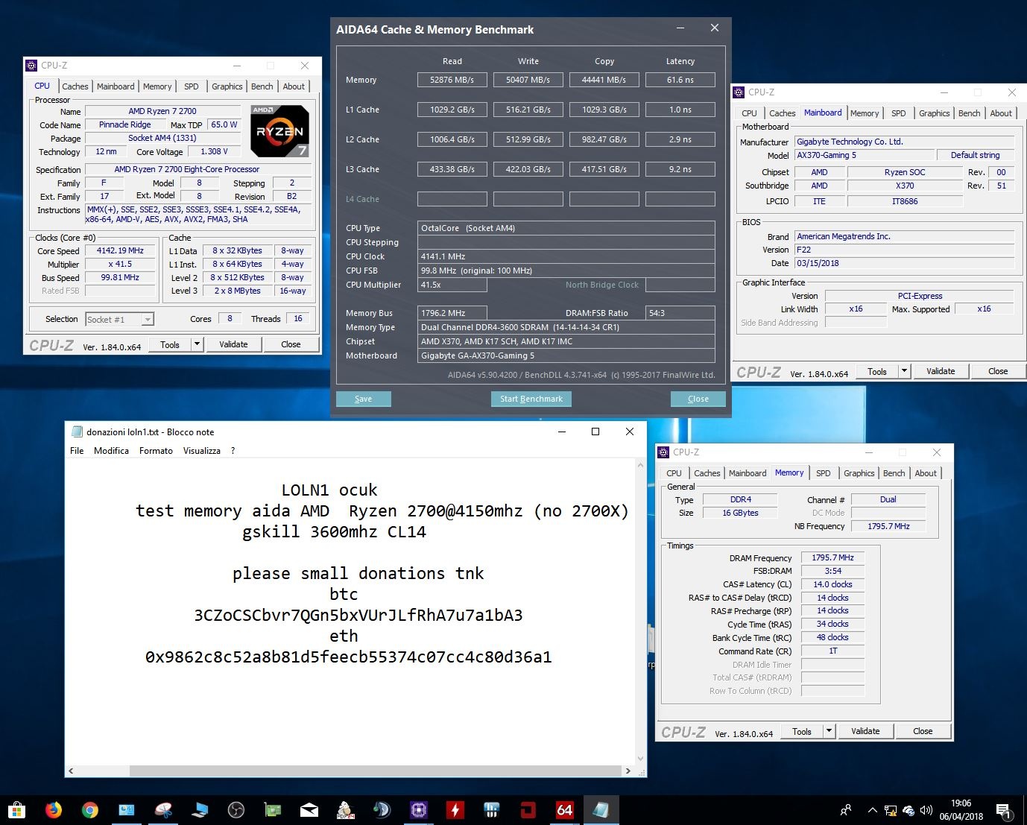This screenshot has width=1027, height=825.
Task: Click L3 Cache Copy value 417.51 GB/s
Action: [x=604, y=169]
